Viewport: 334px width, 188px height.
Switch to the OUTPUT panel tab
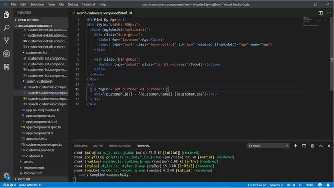point(98,146)
